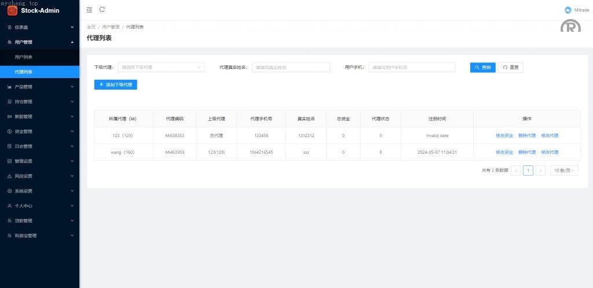Open 仪表盘 dashboard in the sidebar
Image resolution: width=593 pixels, height=288 pixels.
(x=39, y=27)
